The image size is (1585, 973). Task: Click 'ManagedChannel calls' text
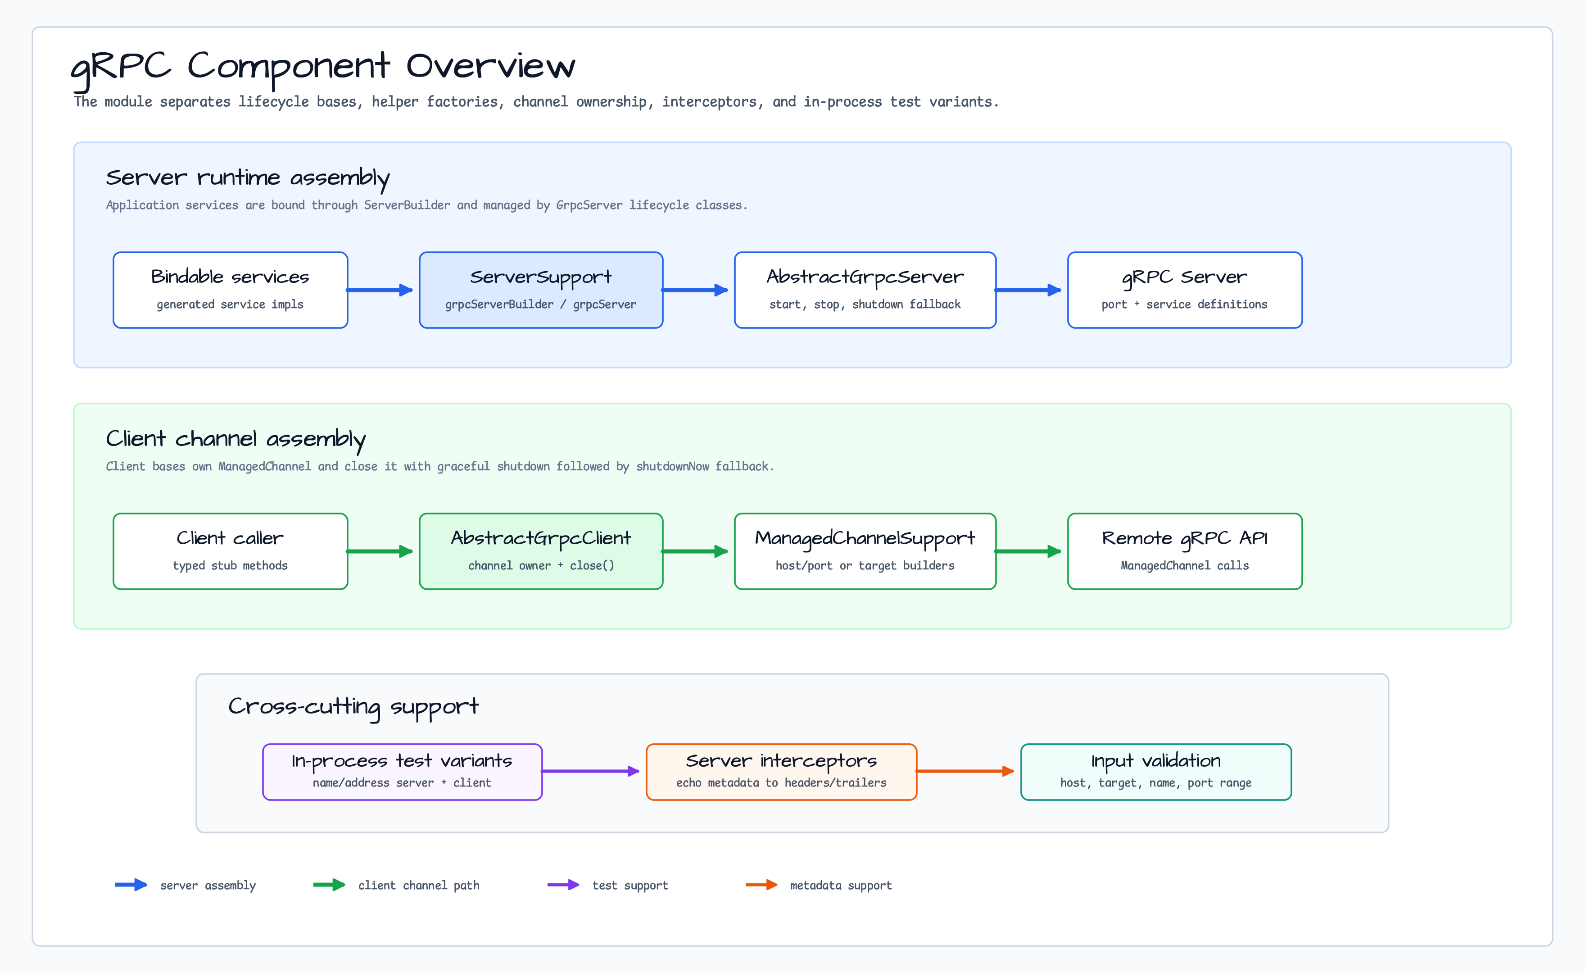tap(1185, 566)
